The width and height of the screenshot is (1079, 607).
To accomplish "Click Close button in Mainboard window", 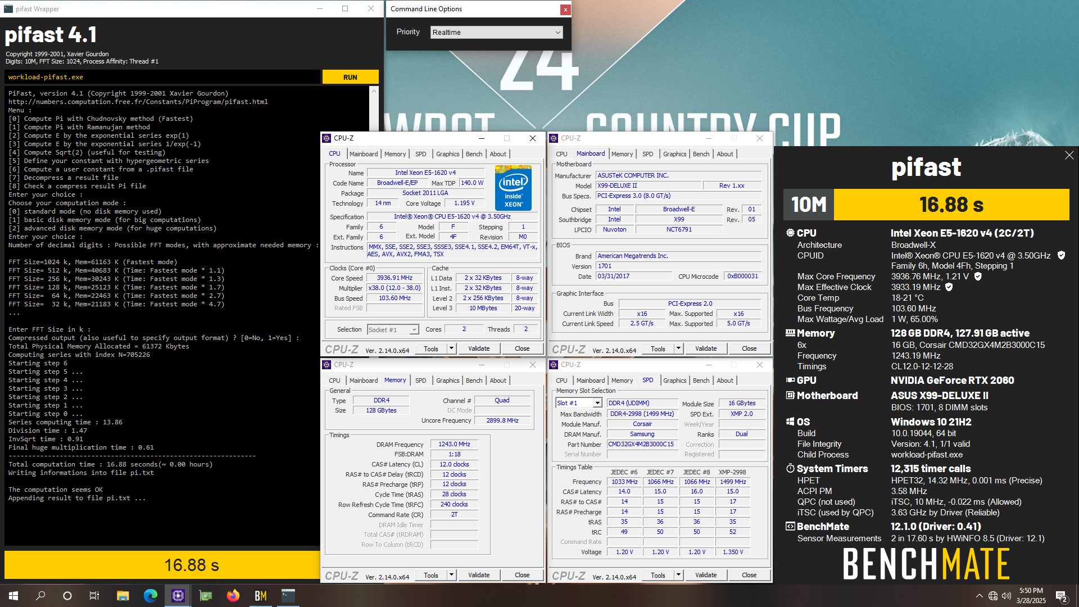I will (749, 348).
